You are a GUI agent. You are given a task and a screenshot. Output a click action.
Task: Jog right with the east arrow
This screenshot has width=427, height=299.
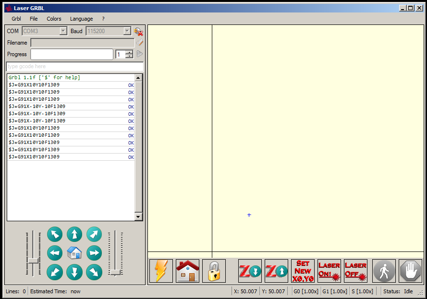pos(94,253)
